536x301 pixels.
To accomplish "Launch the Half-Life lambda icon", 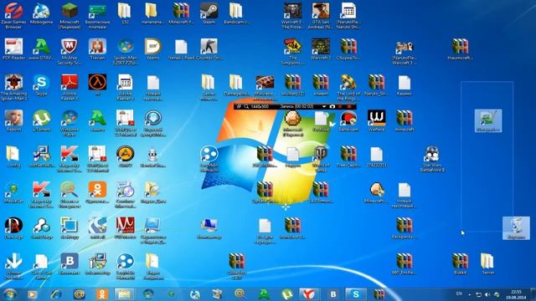I will [x=97, y=85].
